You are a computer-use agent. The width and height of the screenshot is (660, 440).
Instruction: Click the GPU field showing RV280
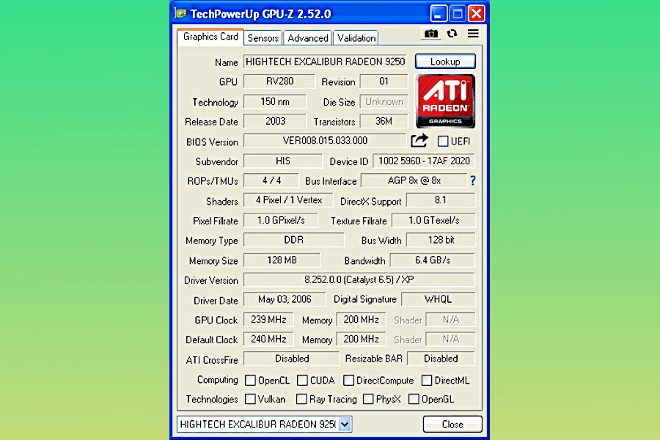pyautogui.click(x=279, y=81)
